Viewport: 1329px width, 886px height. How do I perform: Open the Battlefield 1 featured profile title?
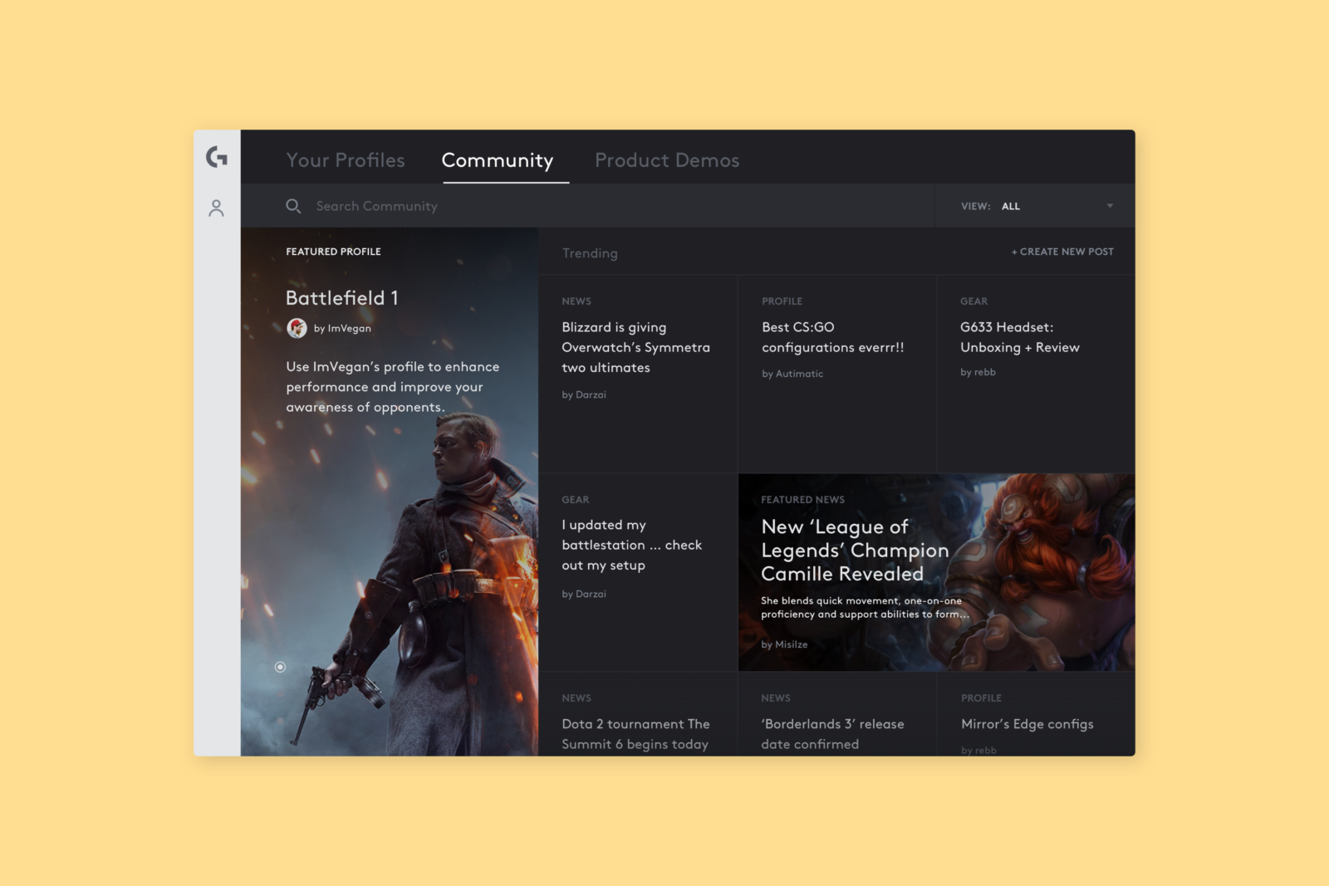tap(342, 297)
